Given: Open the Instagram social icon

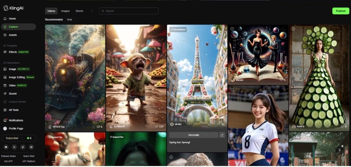Looking at the screenshot, I should 31,147.
